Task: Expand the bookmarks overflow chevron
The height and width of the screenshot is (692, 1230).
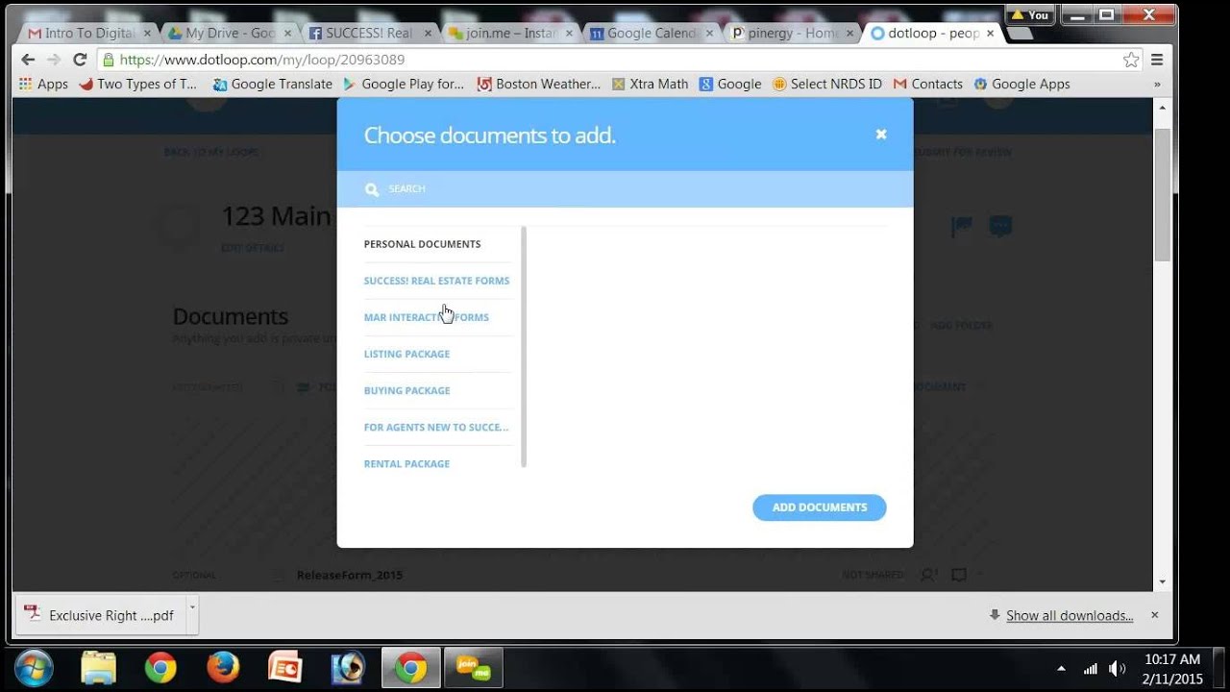Action: click(1157, 85)
